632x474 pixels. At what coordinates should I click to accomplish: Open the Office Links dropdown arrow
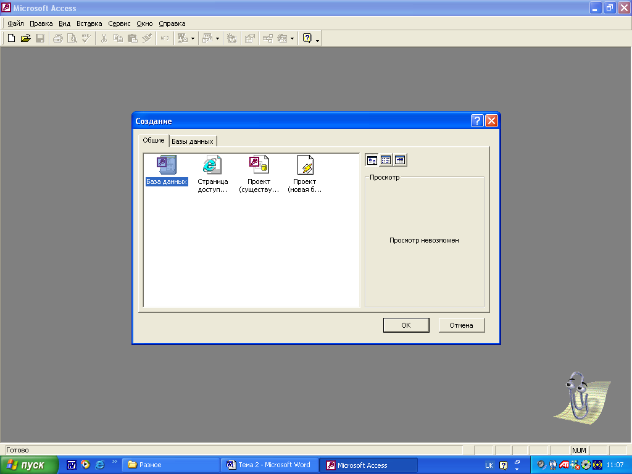pyautogui.click(x=193, y=39)
